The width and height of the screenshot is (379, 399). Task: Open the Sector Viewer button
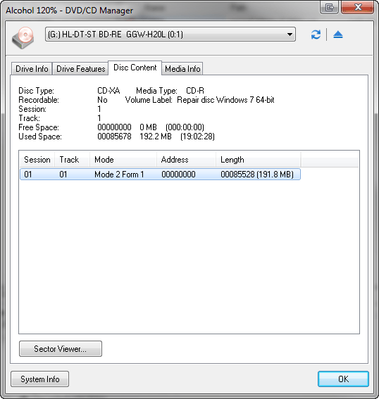pyautogui.click(x=61, y=348)
